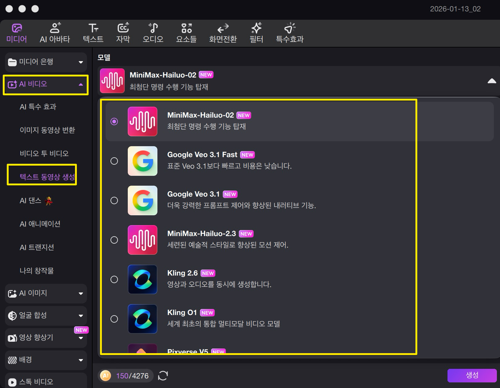Select the Kling 2.6 radio button
500x388 pixels.
click(x=114, y=279)
